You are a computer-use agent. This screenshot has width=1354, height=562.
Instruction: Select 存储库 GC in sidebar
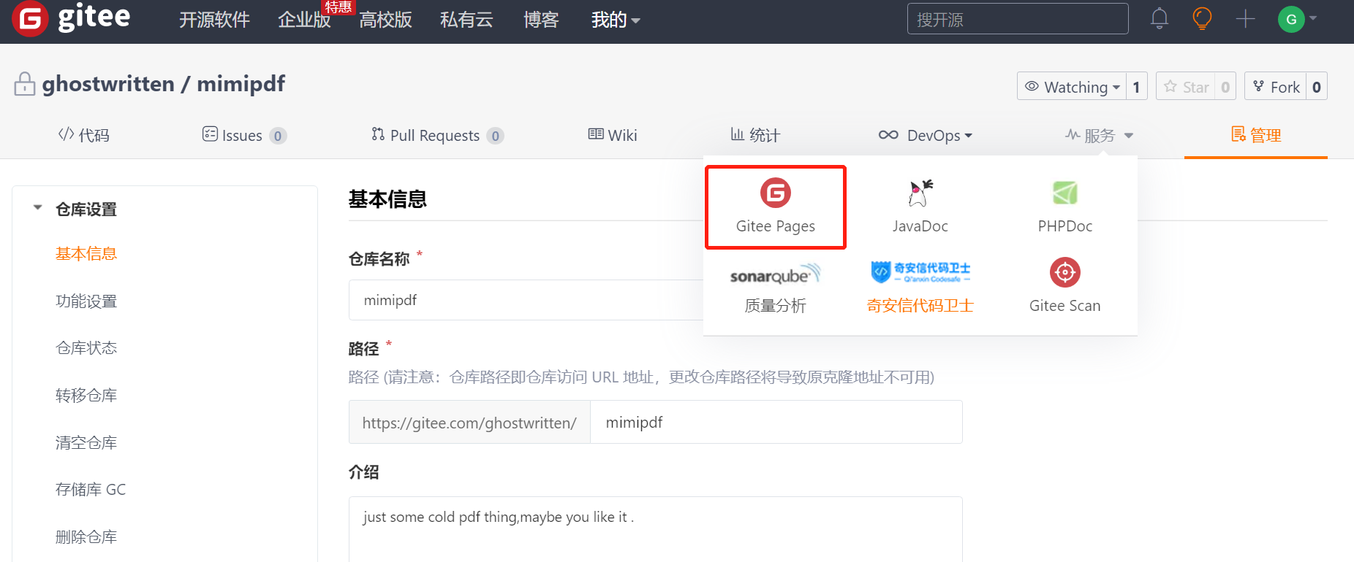[x=91, y=489]
